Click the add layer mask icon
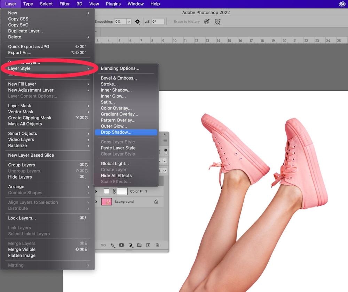The image size is (348, 292). [x=121, y=245]
